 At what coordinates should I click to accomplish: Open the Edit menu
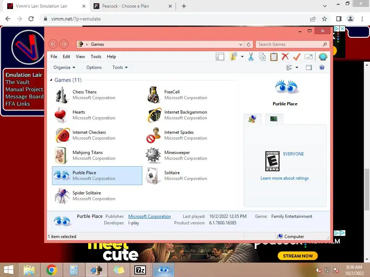[66, 57]
